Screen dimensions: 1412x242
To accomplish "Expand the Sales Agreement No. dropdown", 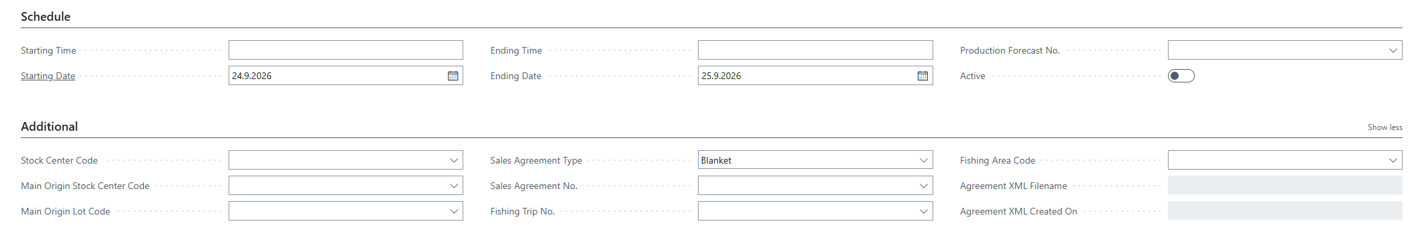I will click(924, 186).
